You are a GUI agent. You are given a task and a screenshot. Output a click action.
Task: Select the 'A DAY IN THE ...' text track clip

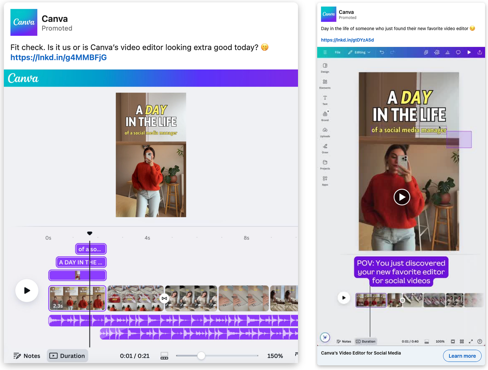point(81,262)
